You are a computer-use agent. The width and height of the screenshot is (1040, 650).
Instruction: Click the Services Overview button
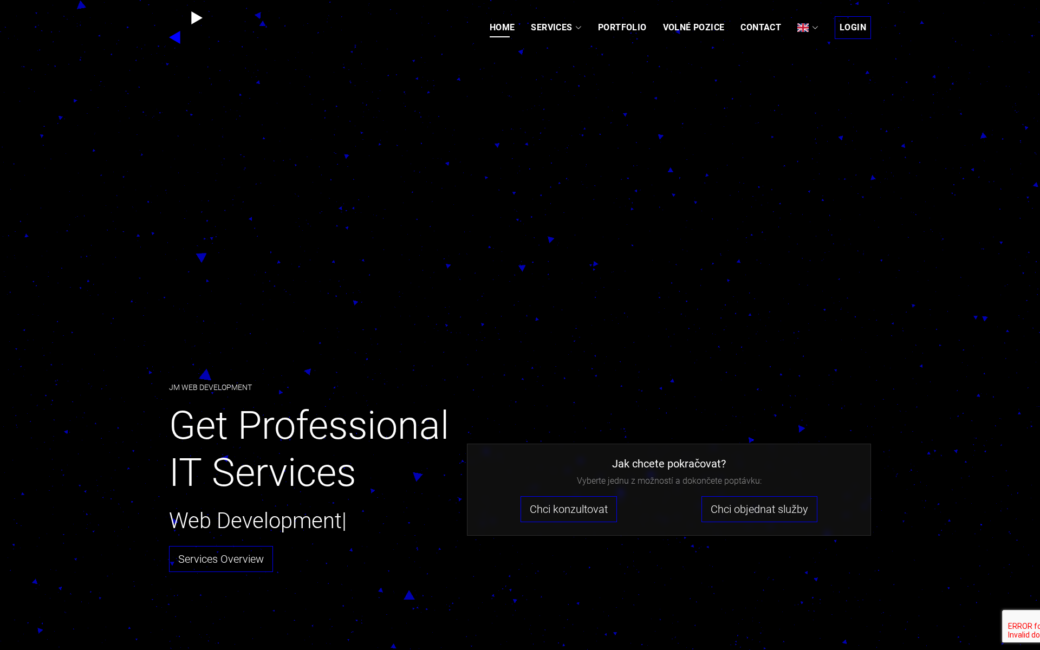point(220,558)
